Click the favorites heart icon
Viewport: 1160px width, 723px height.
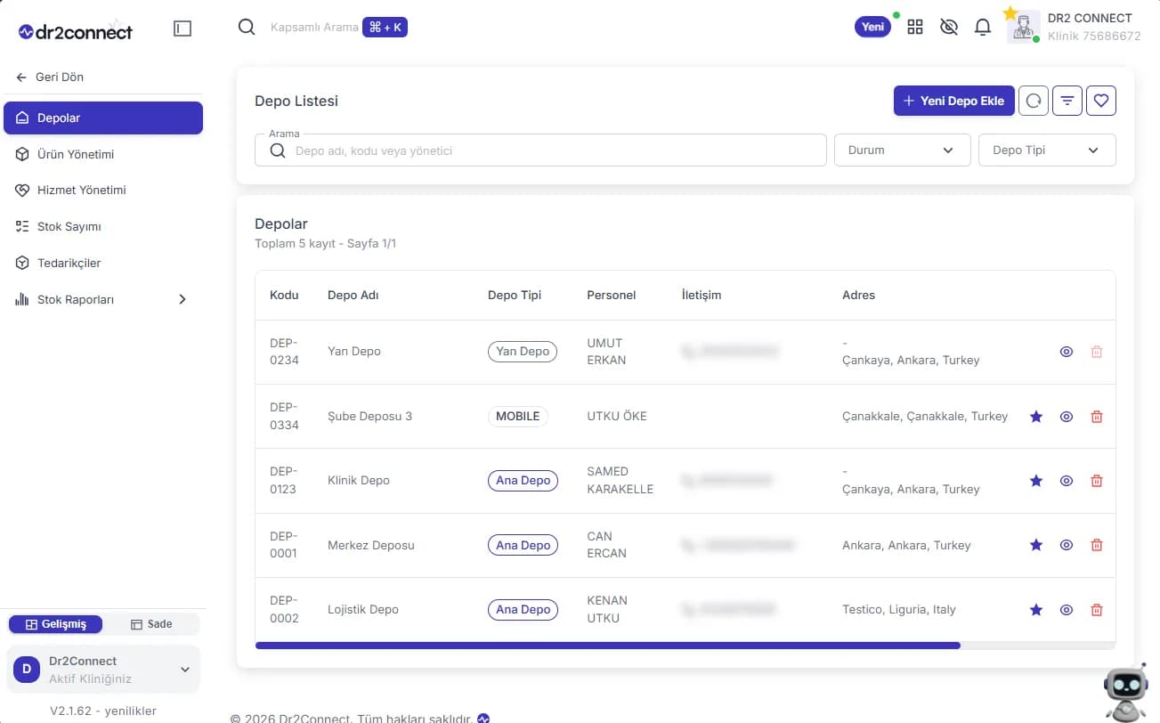[1101, 101]
